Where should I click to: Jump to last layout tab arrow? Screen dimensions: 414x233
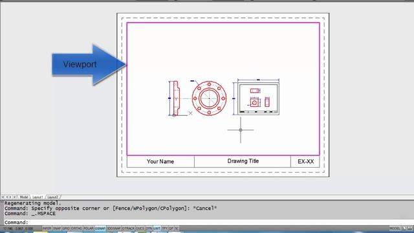tap(14, 197)
